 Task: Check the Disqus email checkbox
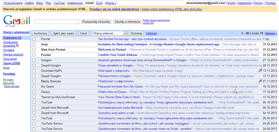click(34, 92)
